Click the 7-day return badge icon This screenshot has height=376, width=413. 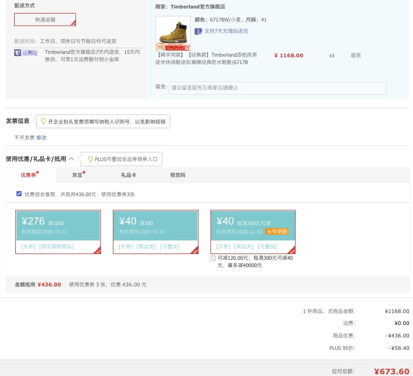pyautogui.click(x=198, y=31)
